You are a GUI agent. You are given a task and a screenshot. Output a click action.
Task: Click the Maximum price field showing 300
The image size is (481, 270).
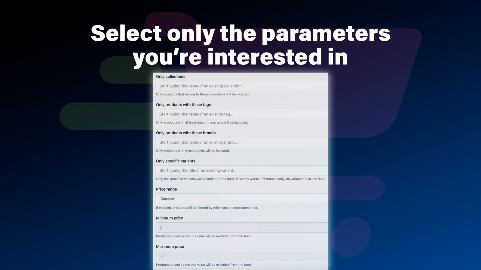pos(242,256)
